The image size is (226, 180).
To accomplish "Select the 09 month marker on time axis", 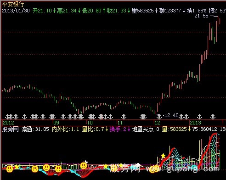I will (56, 123).
